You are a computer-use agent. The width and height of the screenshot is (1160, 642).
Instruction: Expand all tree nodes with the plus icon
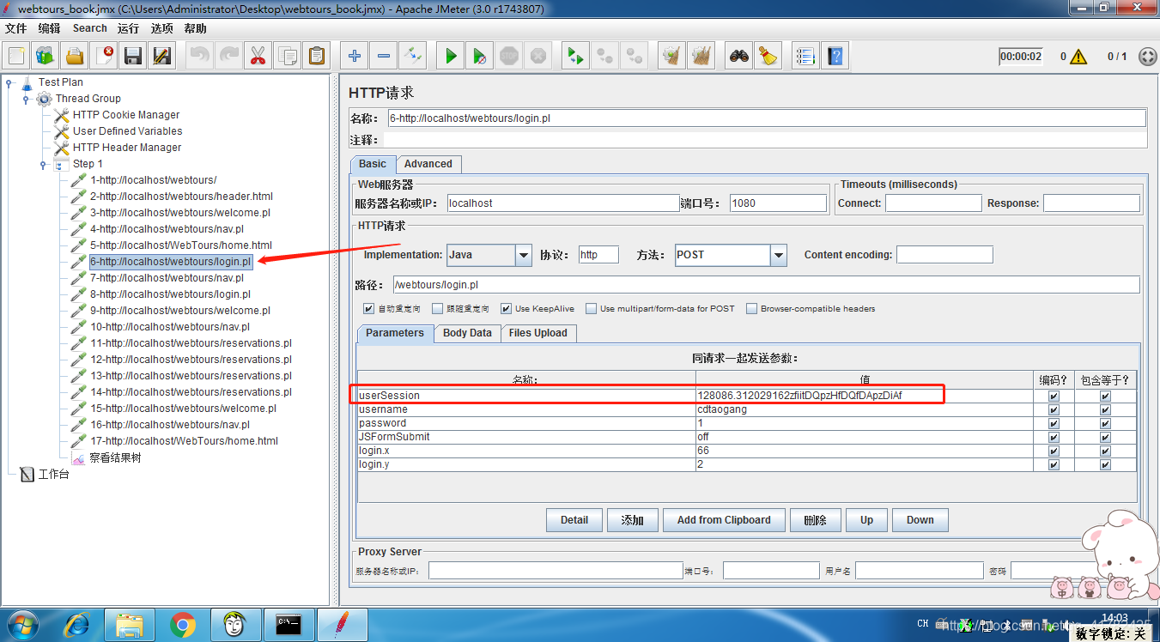354,57
